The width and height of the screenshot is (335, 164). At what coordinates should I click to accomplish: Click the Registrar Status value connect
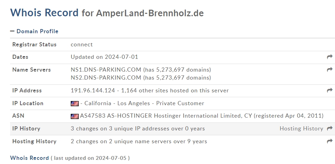tap(81, 45)
